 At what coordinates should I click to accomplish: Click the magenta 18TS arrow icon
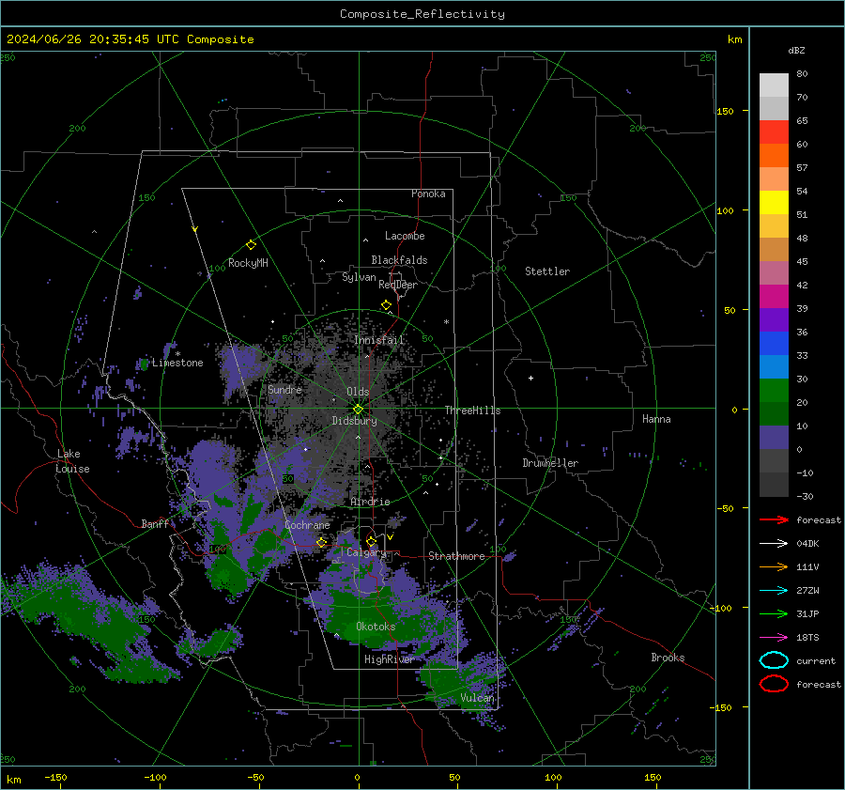pos(774,638)
